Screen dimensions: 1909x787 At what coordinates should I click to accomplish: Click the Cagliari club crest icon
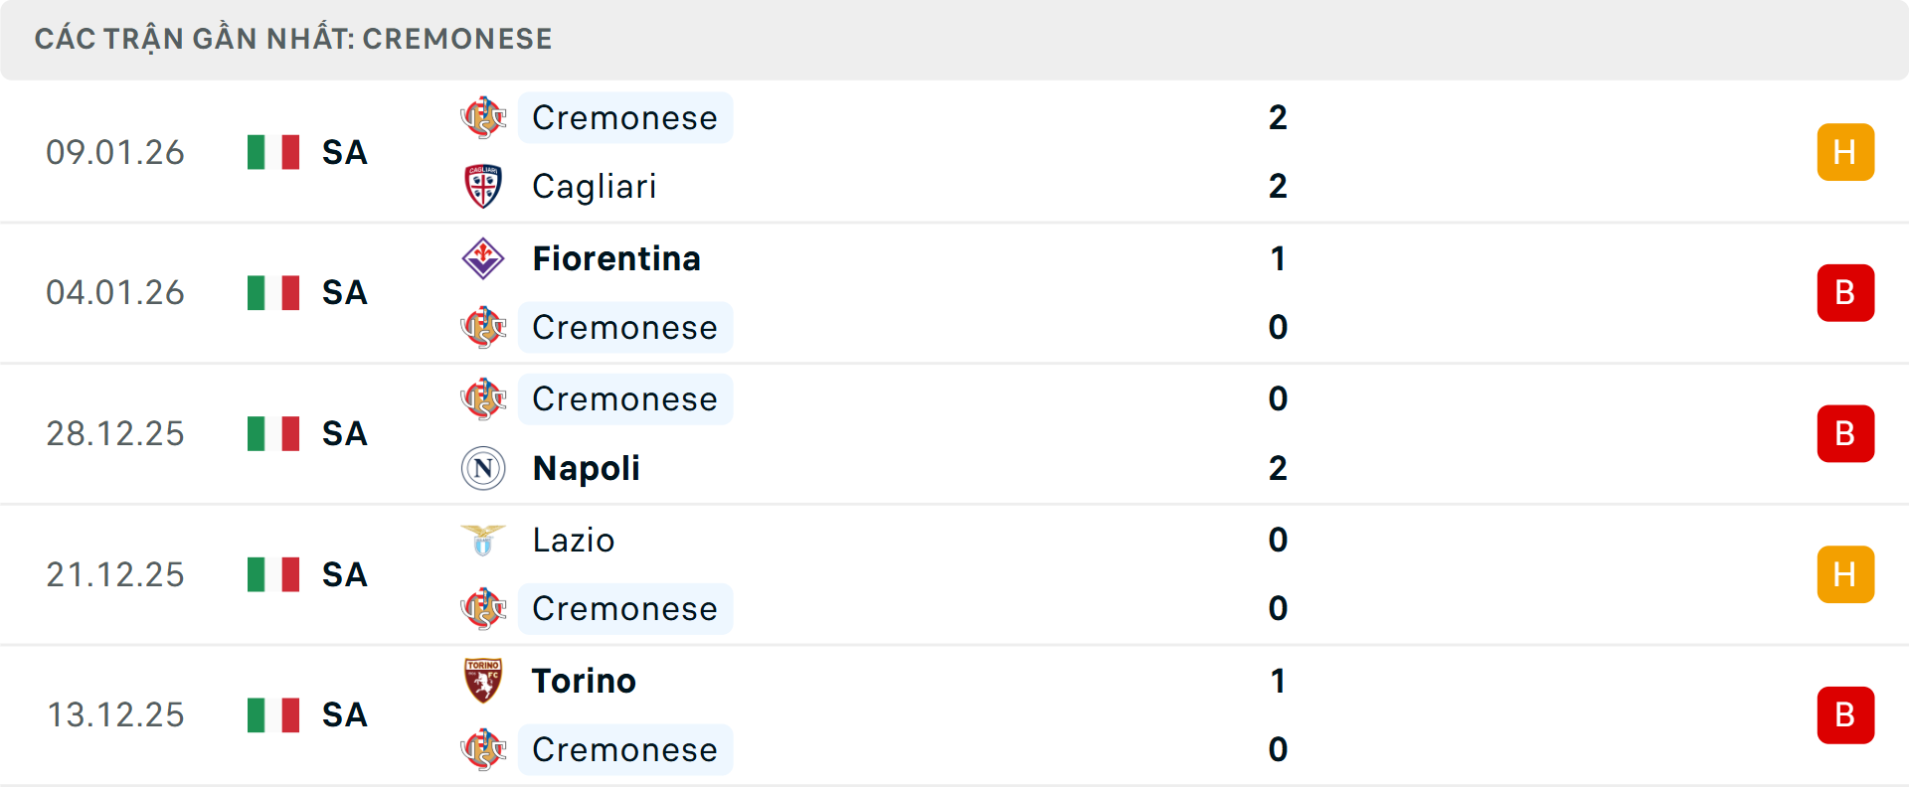483,186
